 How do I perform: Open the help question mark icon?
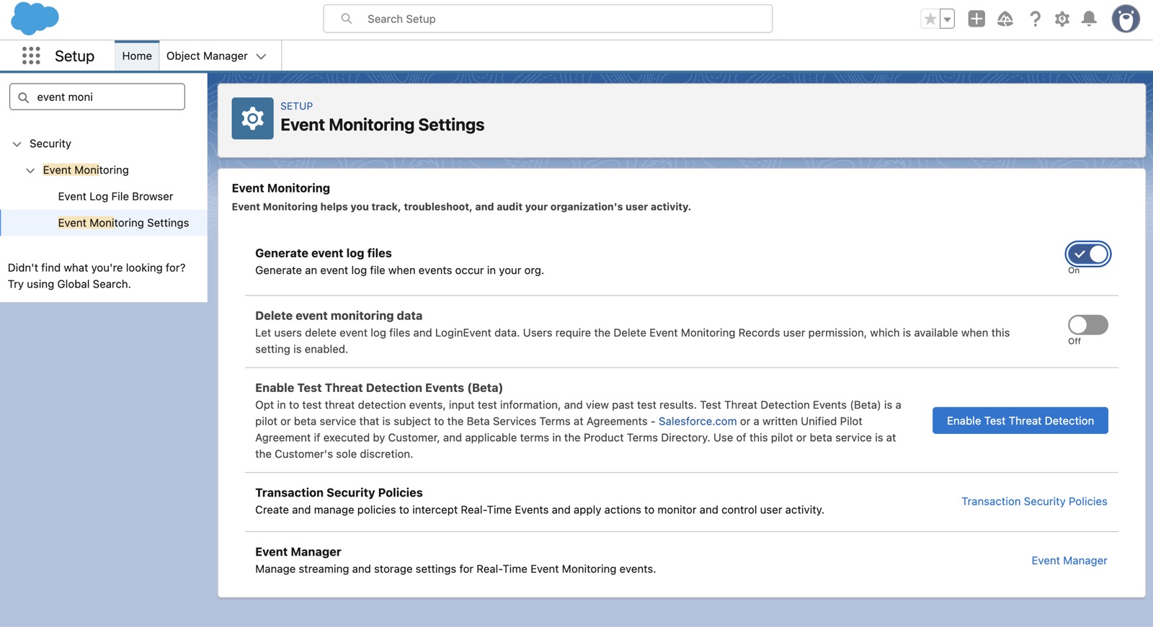[x=1035, y=19]
